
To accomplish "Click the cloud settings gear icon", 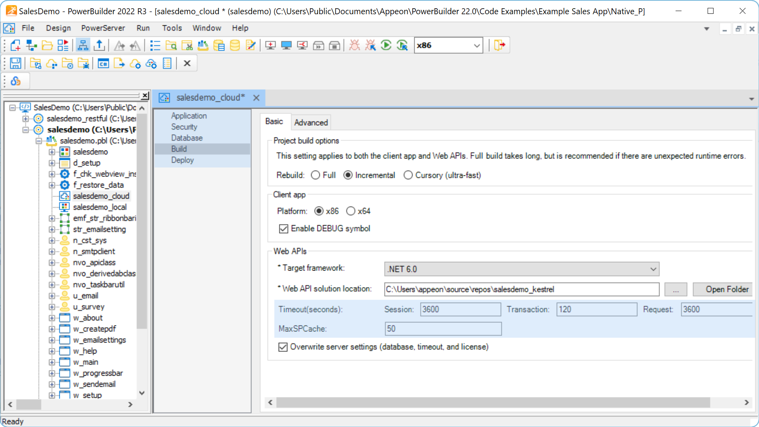I will point(135,63).
